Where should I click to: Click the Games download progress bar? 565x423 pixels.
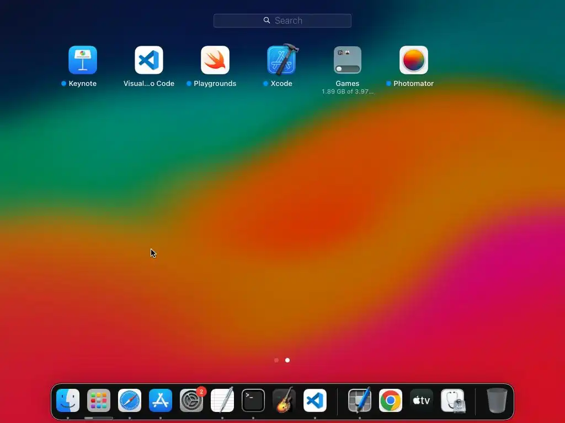click(x=348, y=69)
